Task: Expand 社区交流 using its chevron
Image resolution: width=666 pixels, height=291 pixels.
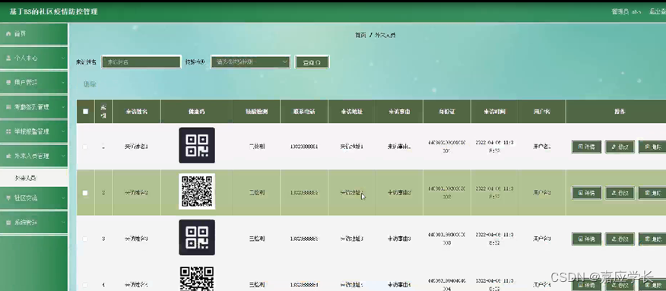Action: (63, 198)
